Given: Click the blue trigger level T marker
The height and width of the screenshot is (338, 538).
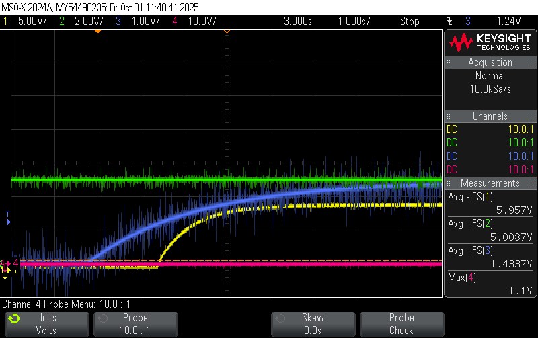Looking at the screenshot, I should tap(8, 218).
